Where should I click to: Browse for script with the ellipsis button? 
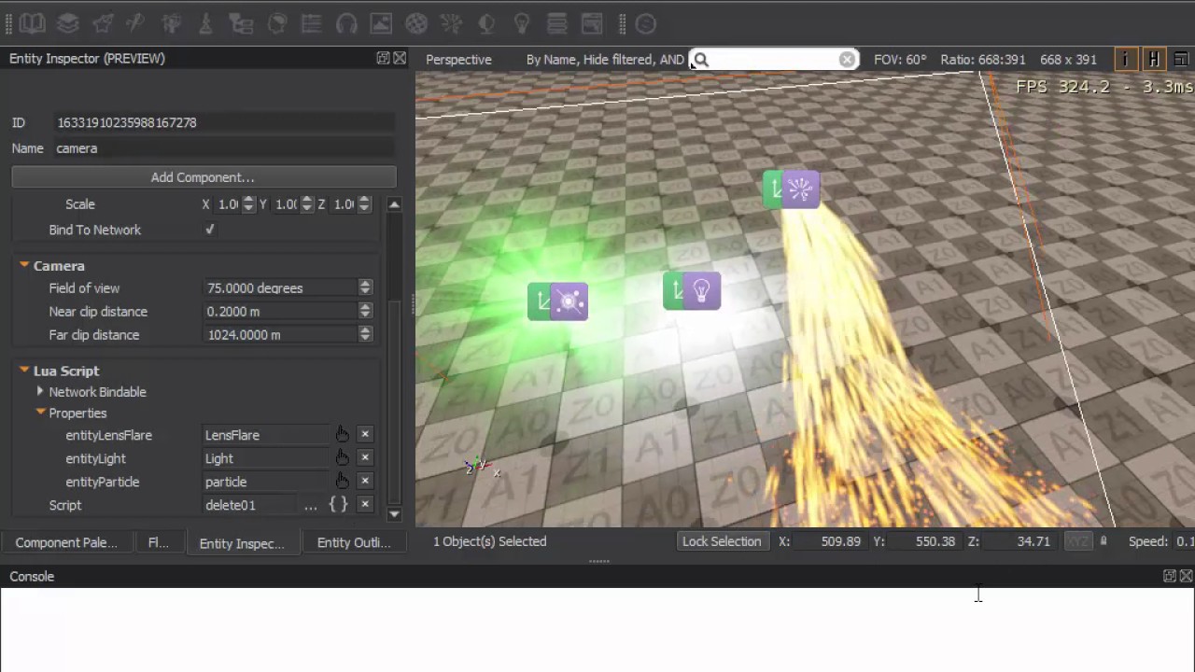tap(310, 505)
